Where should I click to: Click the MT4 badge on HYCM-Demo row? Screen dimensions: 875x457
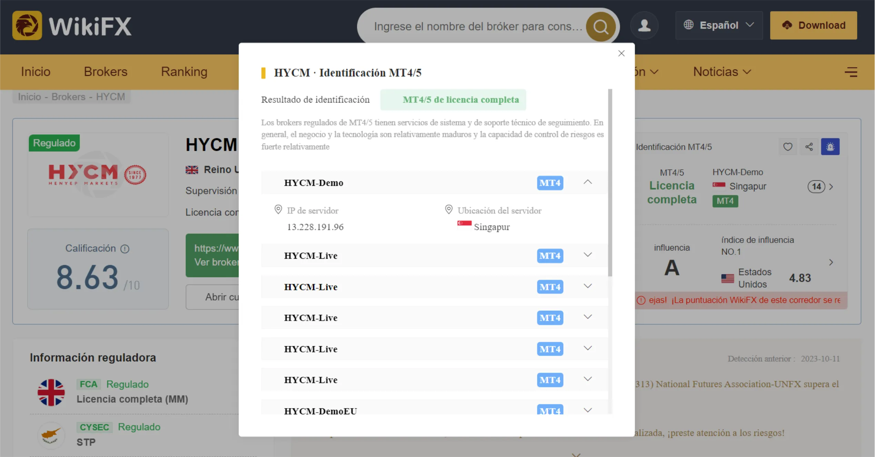click(550, 183)
